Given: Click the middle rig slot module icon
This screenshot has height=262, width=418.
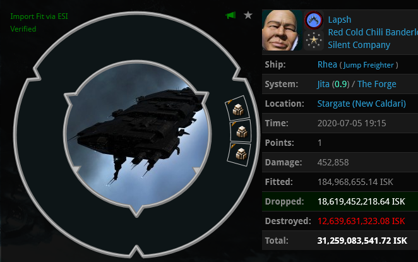Looking at the screenshot, I should pos(242,131).
